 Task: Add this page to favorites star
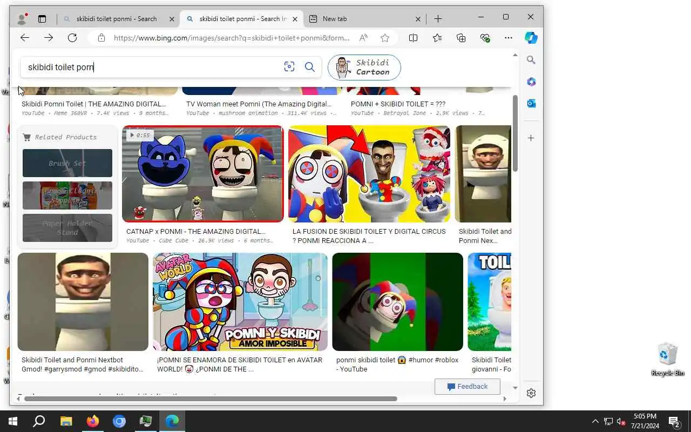385,38
